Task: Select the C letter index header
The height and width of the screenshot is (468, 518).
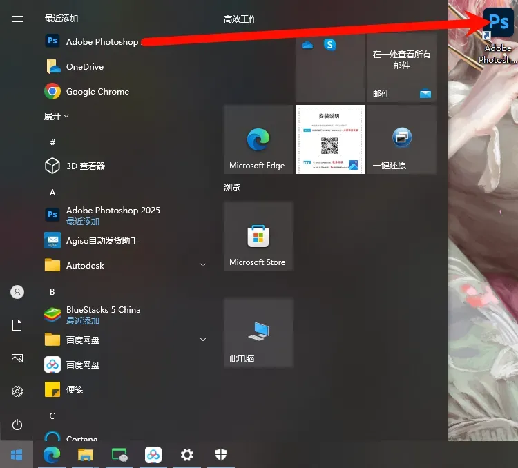Action: tap(52, 416)
